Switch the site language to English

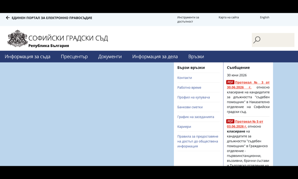click(x=264, y=17)
